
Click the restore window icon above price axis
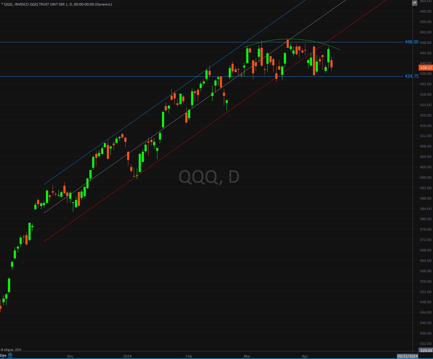point(414,3)
